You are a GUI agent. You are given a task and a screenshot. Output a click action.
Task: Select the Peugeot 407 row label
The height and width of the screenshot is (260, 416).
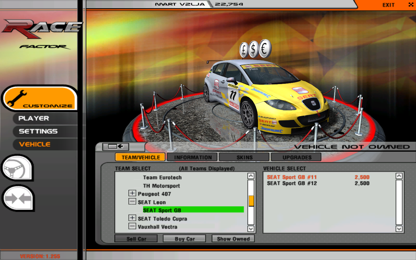pos(154,194)
